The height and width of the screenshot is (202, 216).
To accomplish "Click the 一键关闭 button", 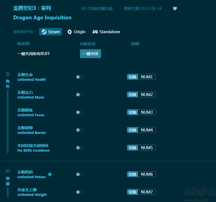I will tap(90, 54).
